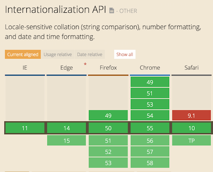
Task: Switch to Date relative view
Action: [89, 54]
